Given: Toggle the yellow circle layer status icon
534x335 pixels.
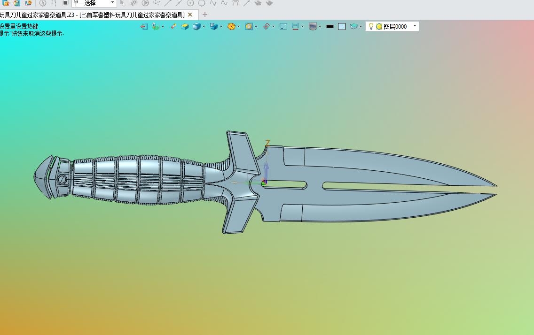Looking at the screenshot, I should click(379, 26).
